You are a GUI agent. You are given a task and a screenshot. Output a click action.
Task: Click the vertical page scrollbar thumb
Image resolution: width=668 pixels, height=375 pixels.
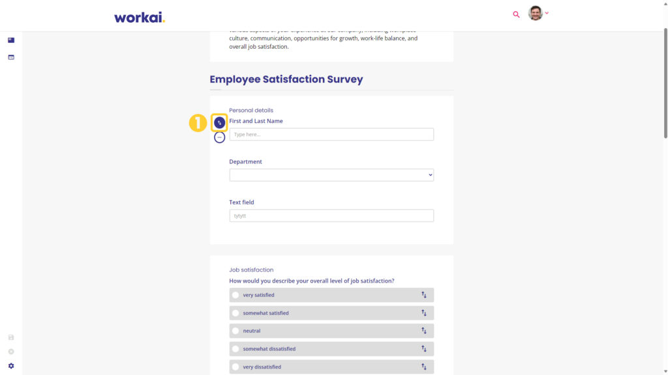coord(665,83)
